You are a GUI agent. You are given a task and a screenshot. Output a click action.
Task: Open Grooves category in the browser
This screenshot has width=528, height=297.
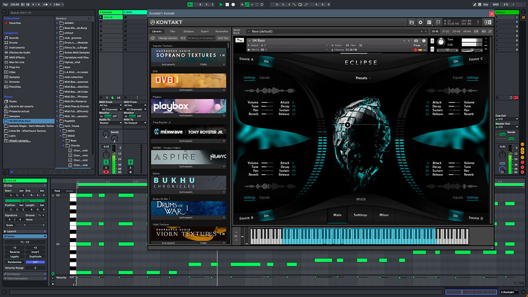[15, 82]
